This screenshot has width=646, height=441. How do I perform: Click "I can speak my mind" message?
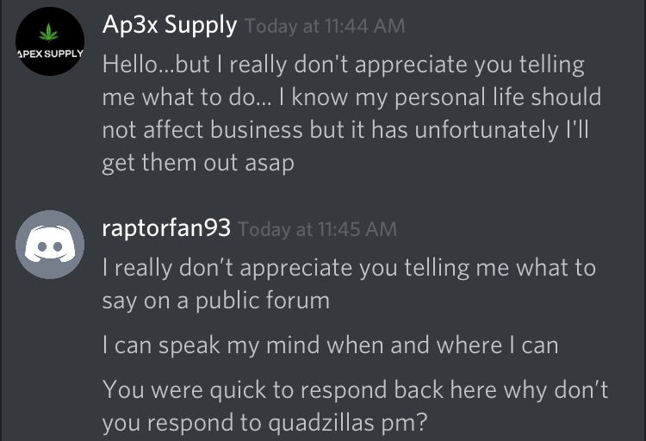coord(330,345)
